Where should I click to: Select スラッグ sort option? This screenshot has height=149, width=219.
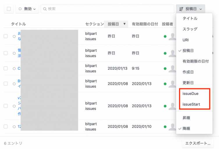coord(190,29)
